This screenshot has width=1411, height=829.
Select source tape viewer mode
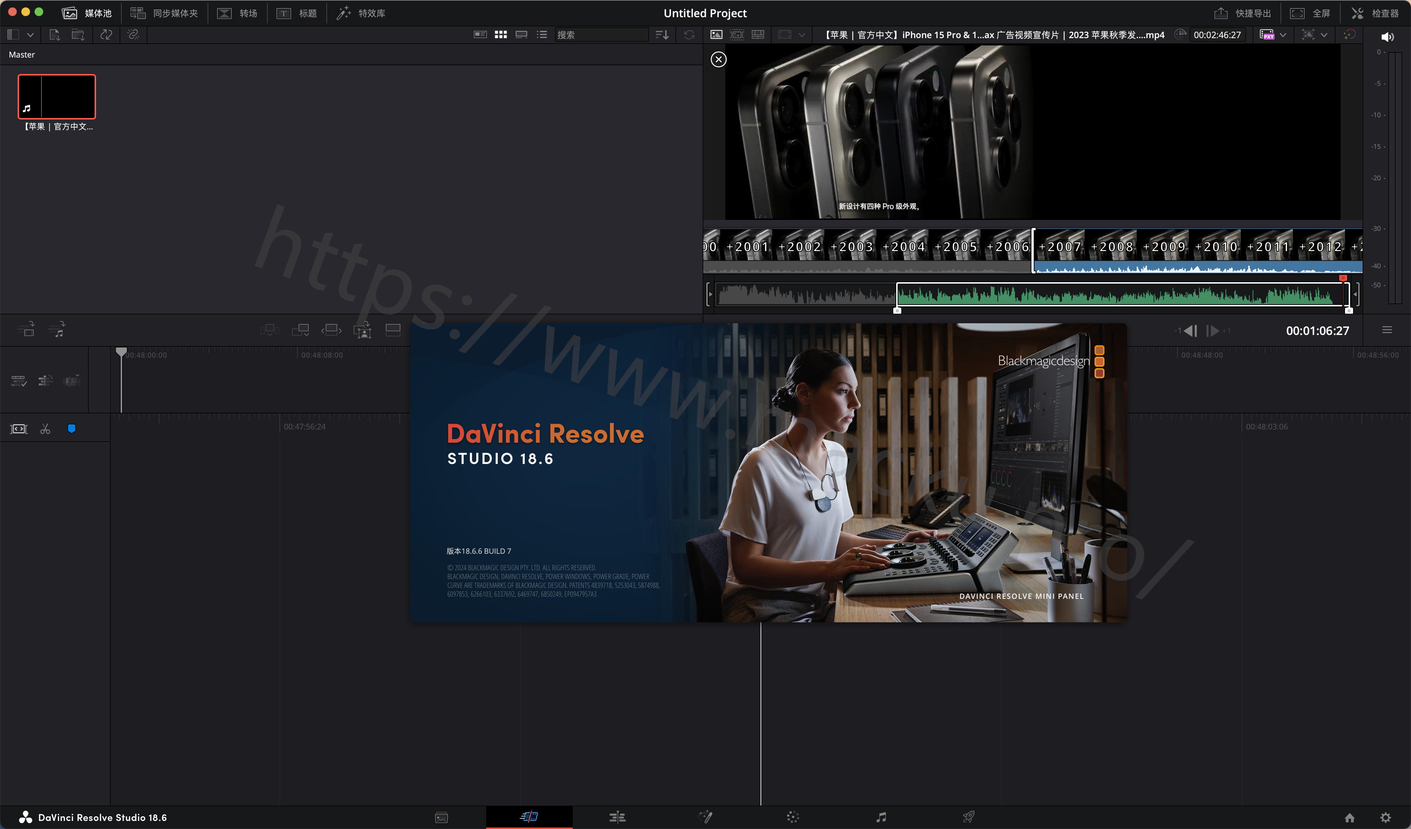coord(737,35)
